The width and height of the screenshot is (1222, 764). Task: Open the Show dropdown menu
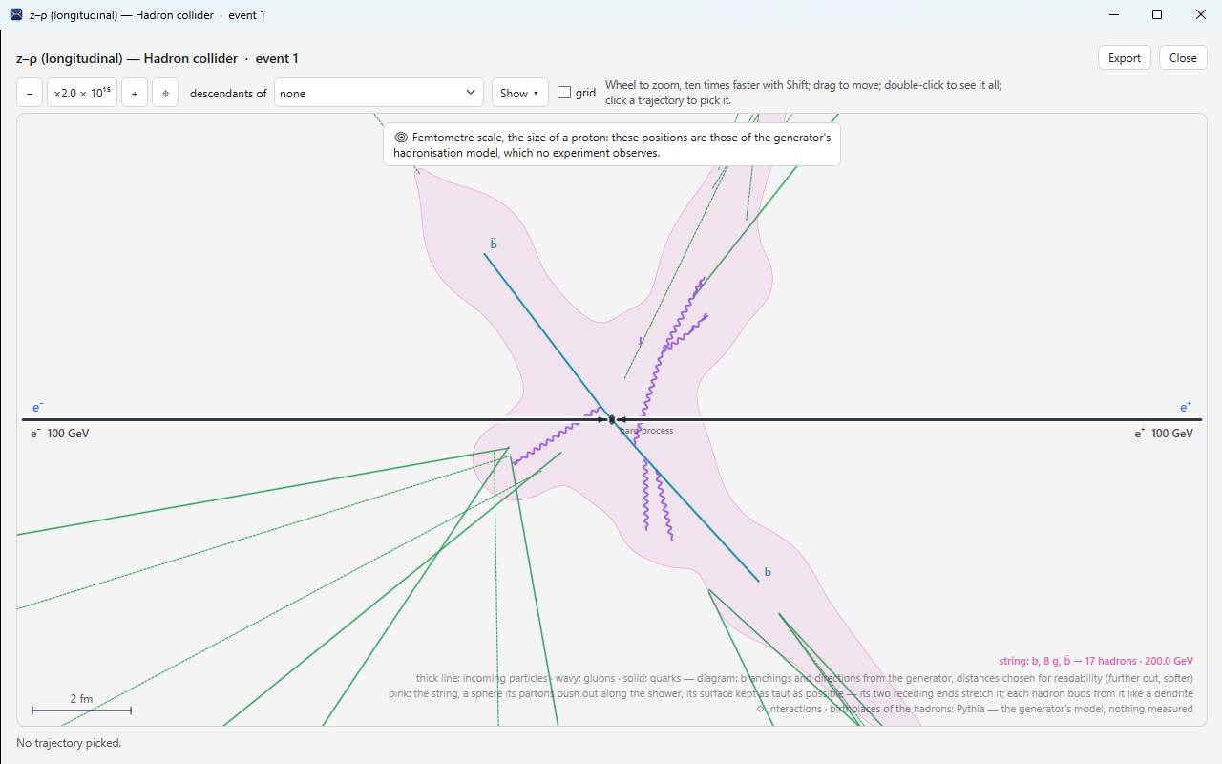pyautogui.click(x=520, y=93)
